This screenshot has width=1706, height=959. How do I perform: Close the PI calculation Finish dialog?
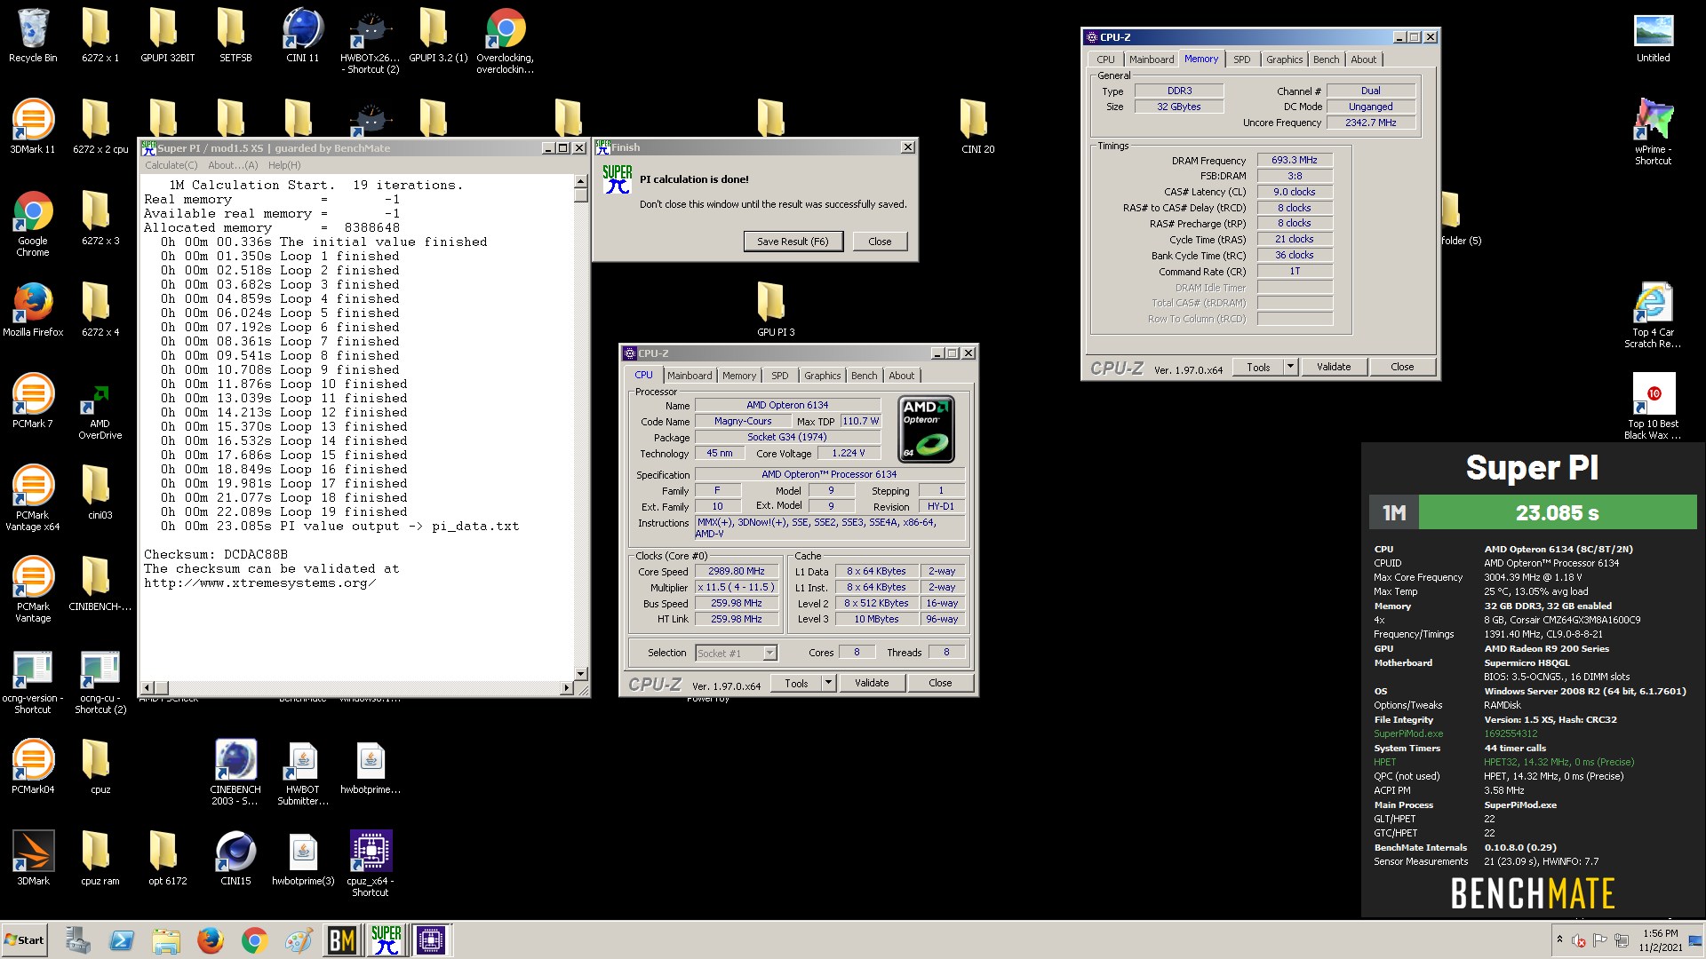[880, 242]
